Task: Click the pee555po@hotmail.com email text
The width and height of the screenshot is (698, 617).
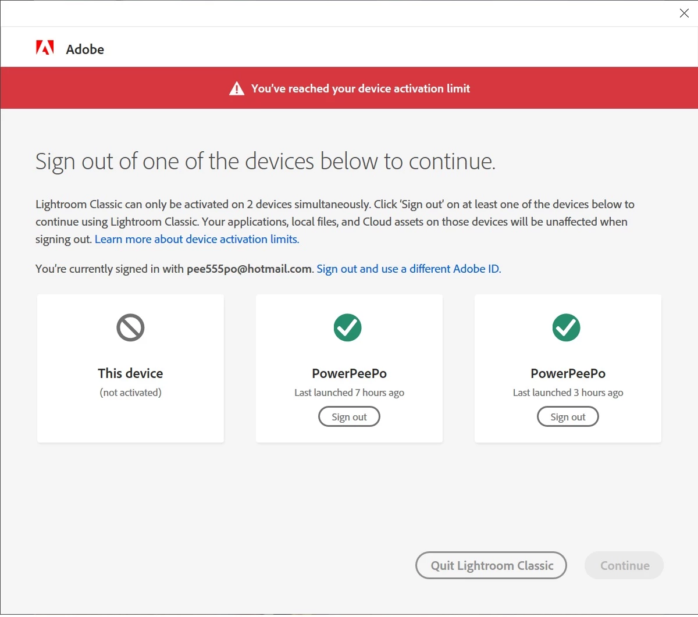Action: coord(249,269)
